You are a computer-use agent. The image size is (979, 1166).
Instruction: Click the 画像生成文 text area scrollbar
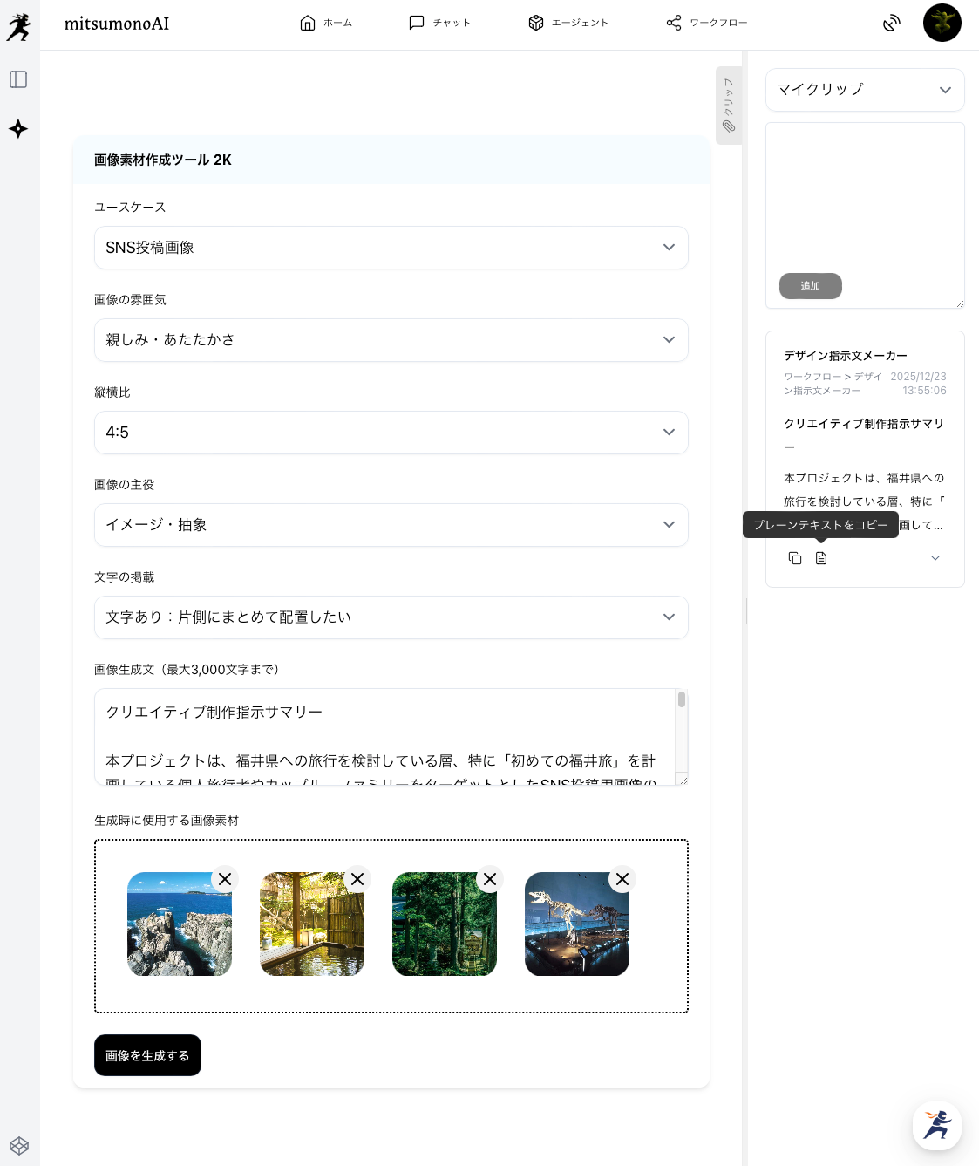681,701
